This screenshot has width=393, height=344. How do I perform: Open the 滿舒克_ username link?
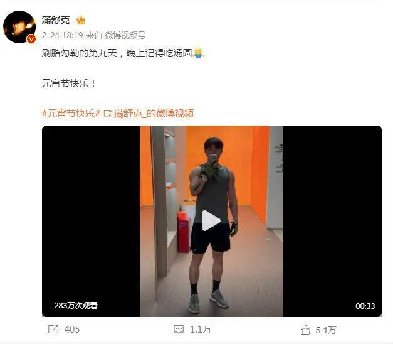coord(58,20)
